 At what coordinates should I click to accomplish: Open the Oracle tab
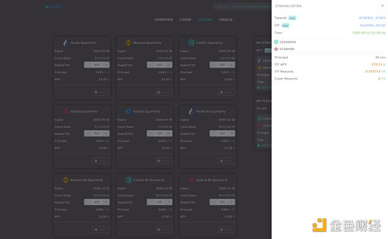click(x=226, y=19)
